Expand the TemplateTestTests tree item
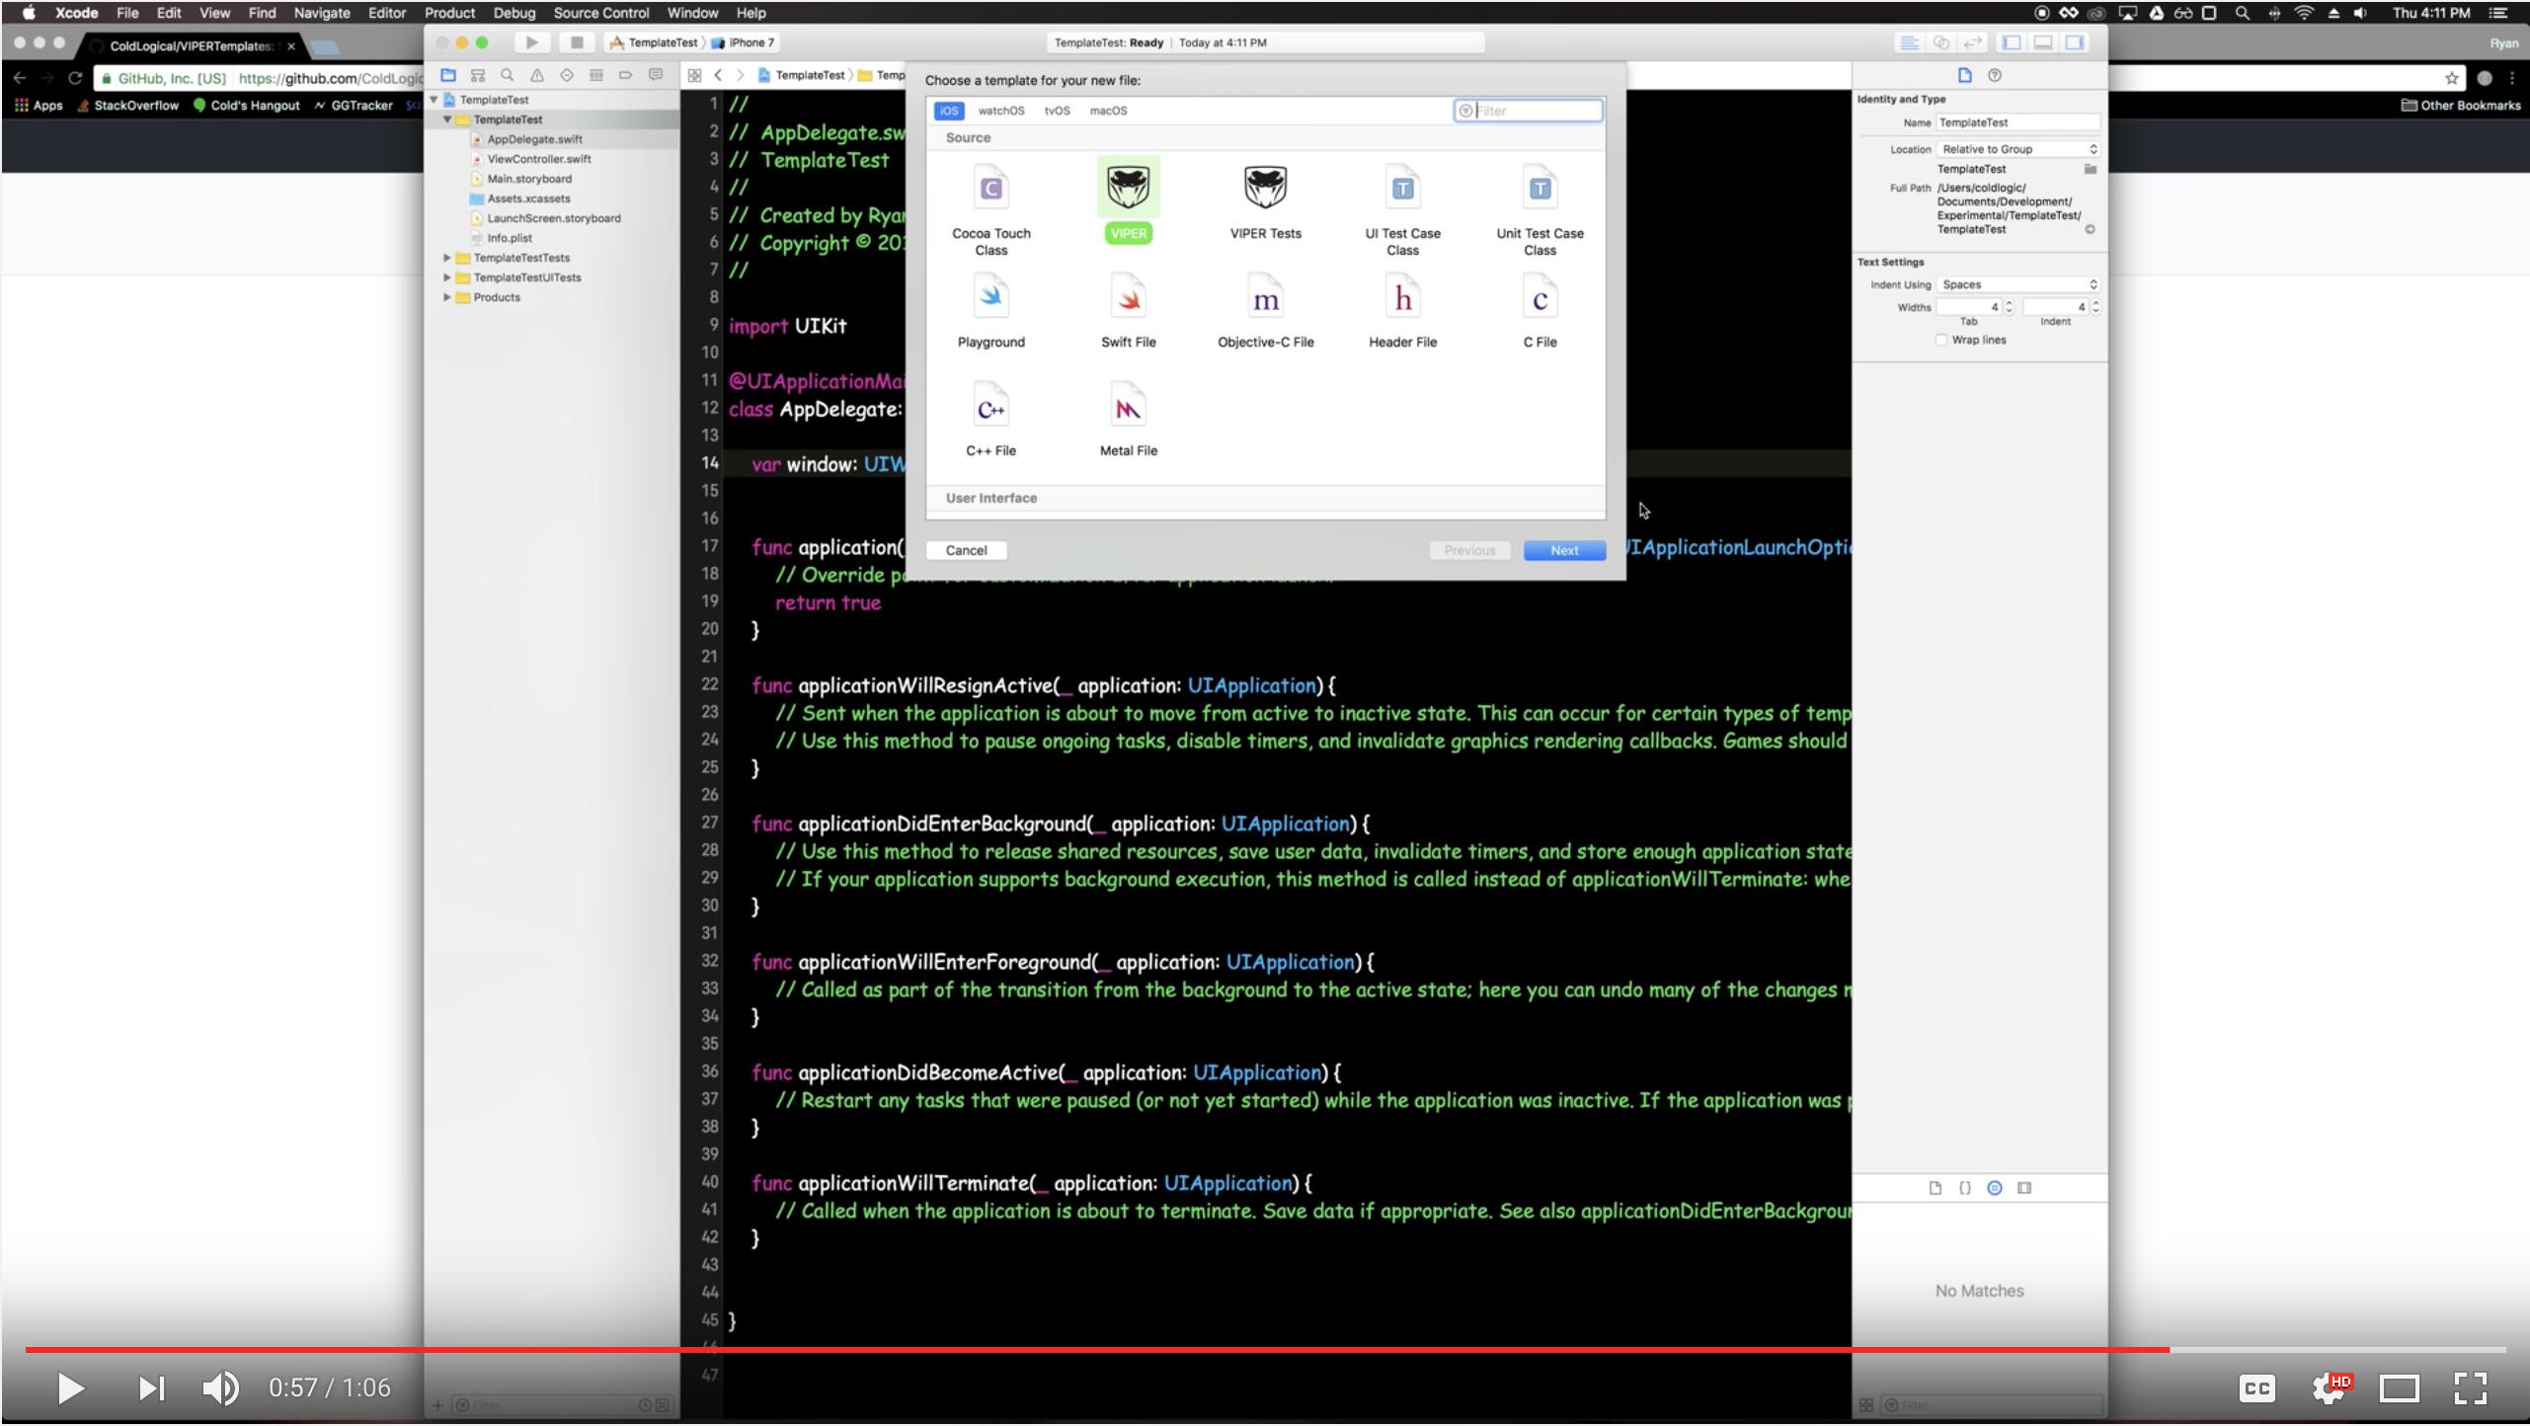 [448, 257]
